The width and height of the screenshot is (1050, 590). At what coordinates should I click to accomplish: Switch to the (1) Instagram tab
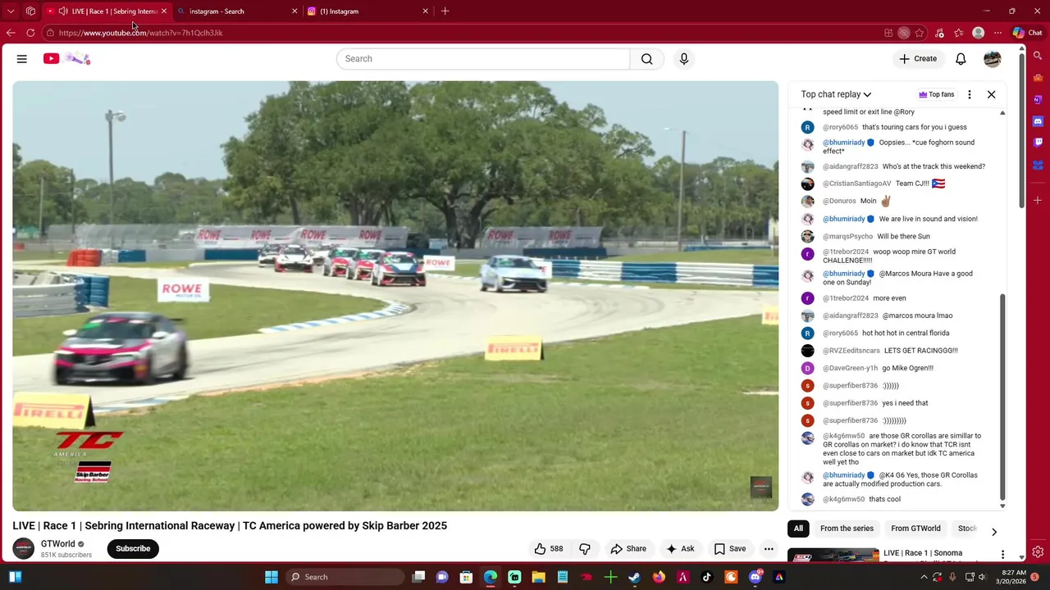(x=366, y=11)
